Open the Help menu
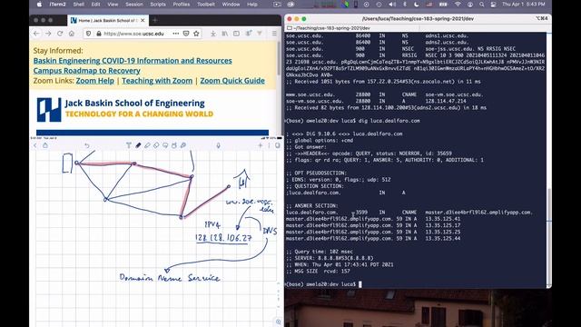581x327 pixels. tap(252, 5)
